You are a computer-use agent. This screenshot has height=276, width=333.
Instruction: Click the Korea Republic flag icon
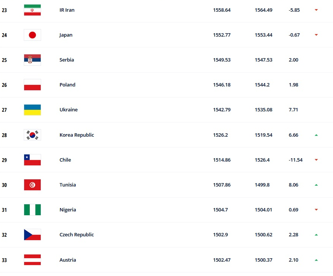point(32,135)
